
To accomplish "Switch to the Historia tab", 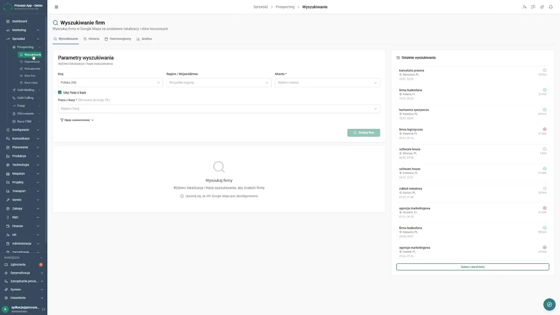I will click(x=91, y=39).
